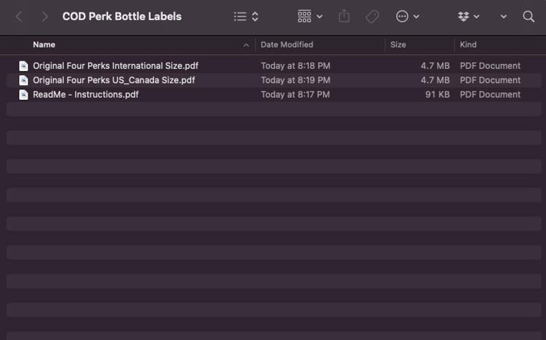Viewport: 546px width, 340px height.
Task: Select Original Four Perks International Size.pdf
Action: pos(116,66)
